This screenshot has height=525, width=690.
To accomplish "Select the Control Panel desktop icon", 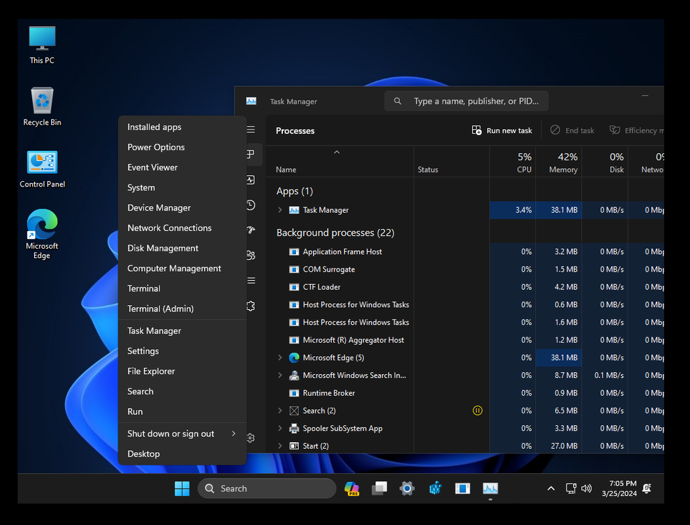I will click(42, 169).
